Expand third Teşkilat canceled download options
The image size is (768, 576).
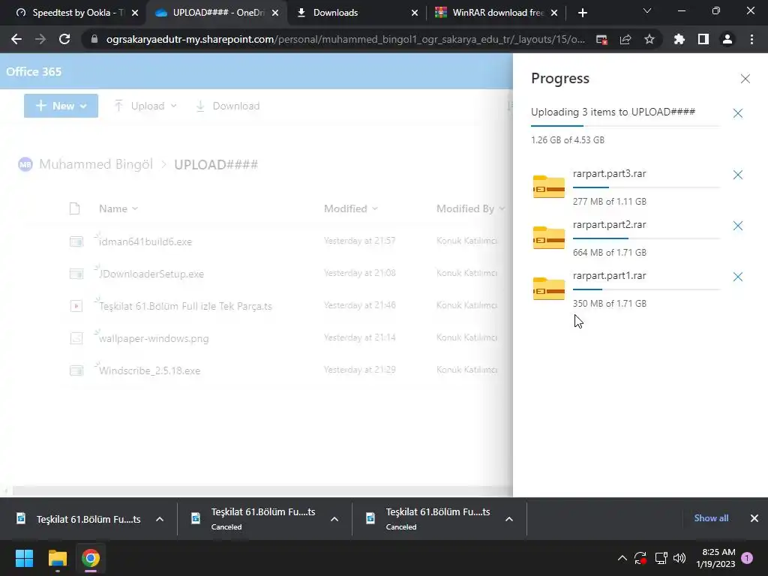509,519
